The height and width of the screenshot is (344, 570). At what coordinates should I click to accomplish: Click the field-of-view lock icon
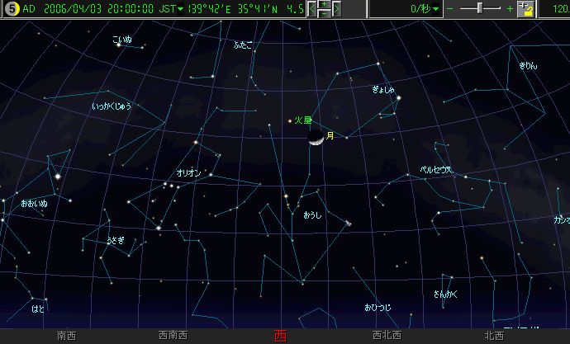click(x=528, y=9)
